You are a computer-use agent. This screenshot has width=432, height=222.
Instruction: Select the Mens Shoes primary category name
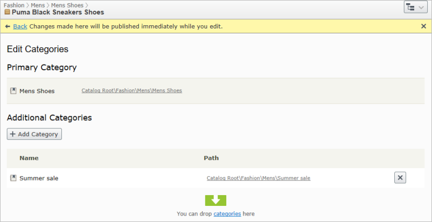(37, 91)
